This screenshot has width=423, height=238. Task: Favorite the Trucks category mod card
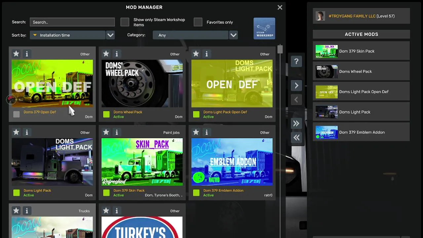tap(16, 211)
